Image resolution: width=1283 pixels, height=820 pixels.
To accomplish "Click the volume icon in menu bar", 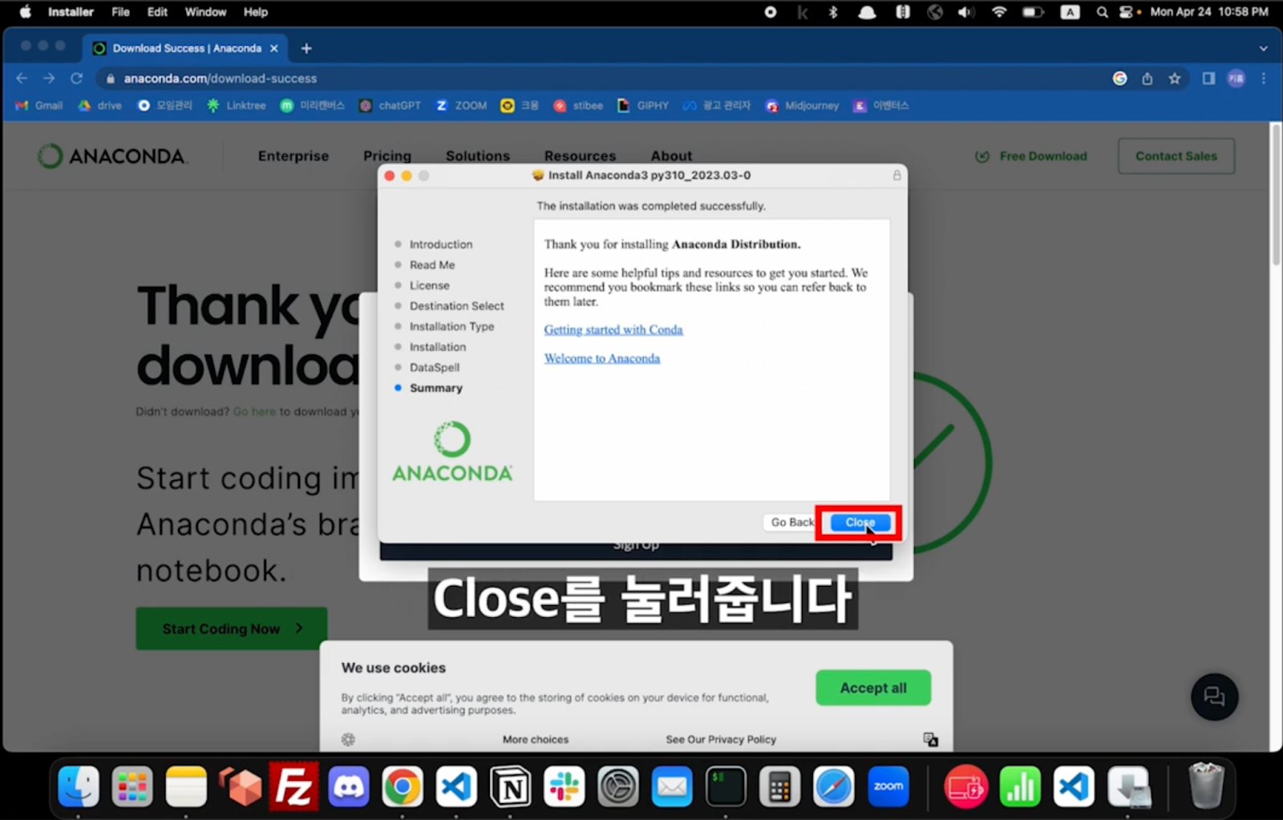I will tap(966, 12).
